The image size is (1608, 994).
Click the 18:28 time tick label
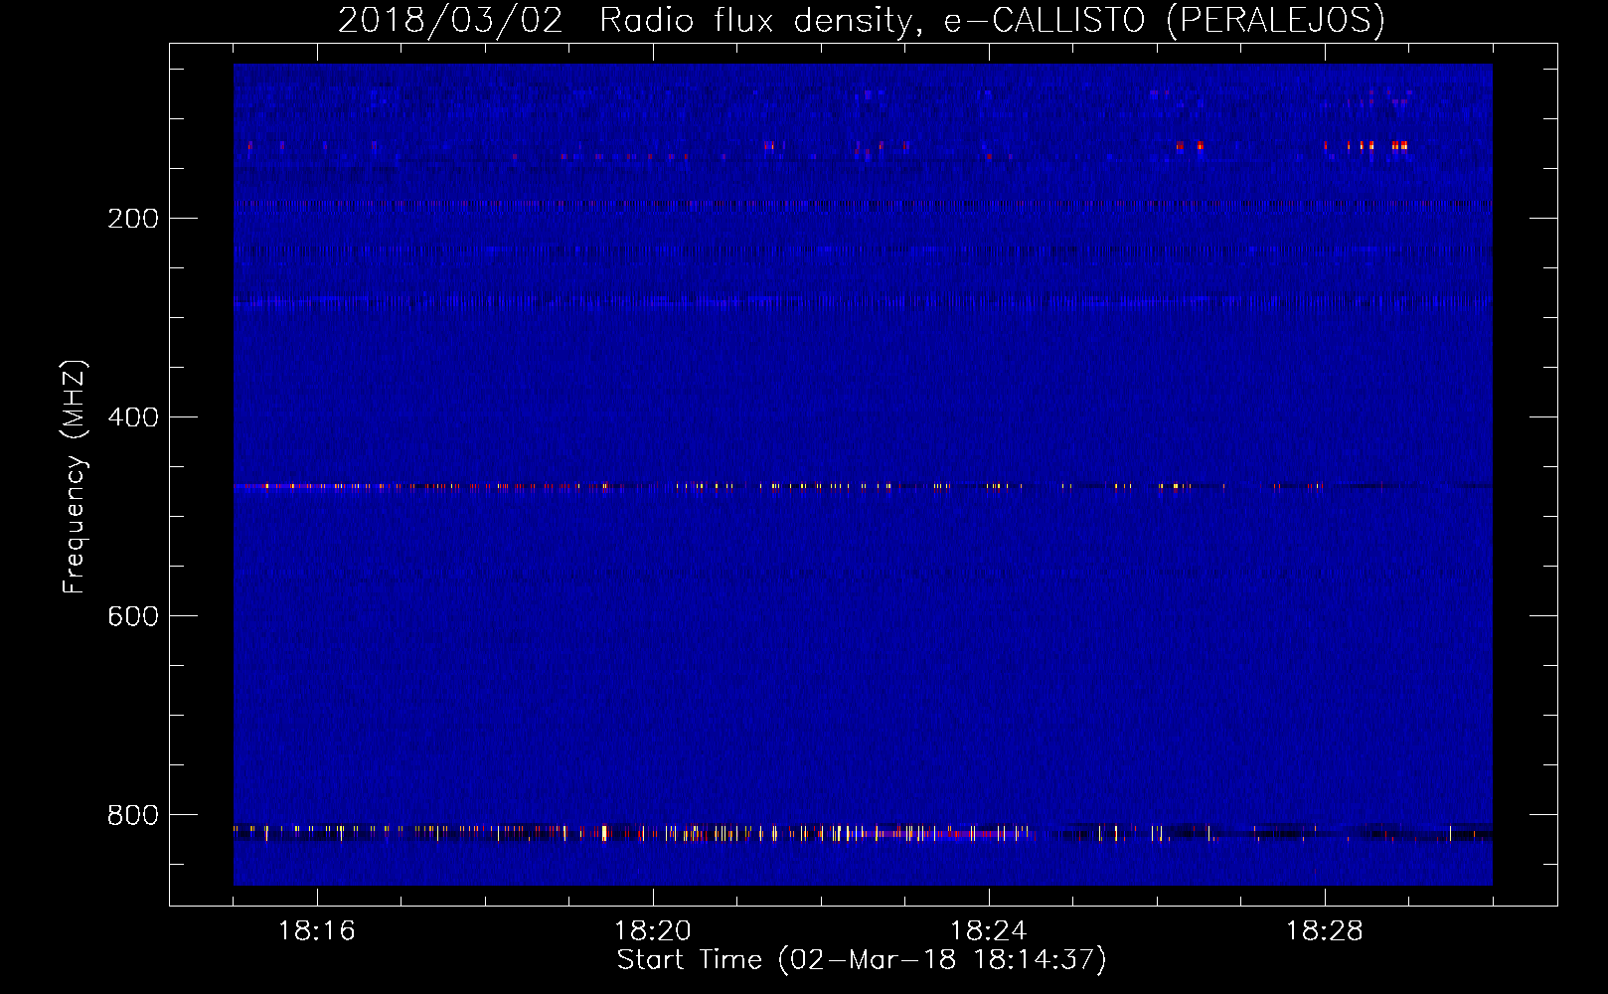click(1325, 931)
